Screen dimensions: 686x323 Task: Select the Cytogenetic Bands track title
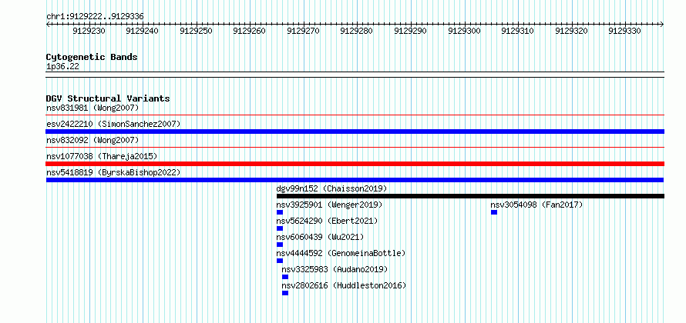tap(92, 57)
